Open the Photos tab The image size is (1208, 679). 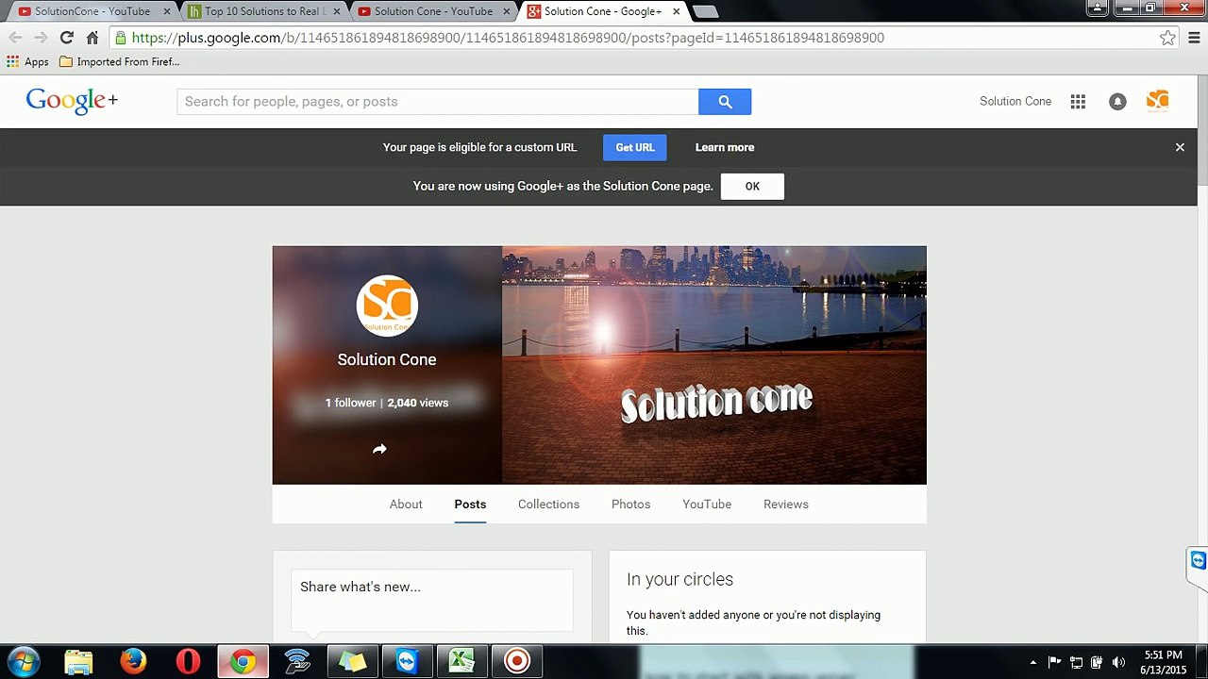[x=630, y=505]
